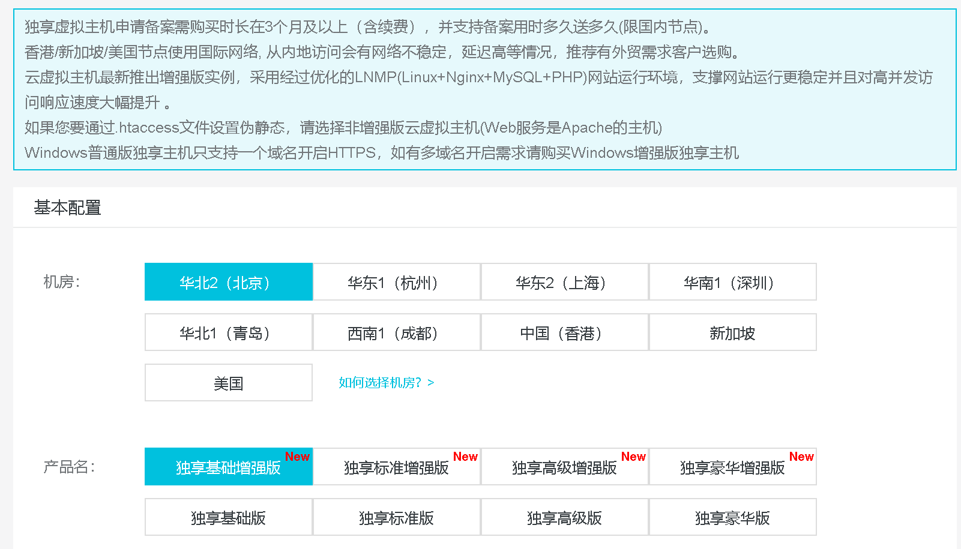Screen dimensions: 961x549
Task: Select the 独享基础版 product
Action: 227,517
